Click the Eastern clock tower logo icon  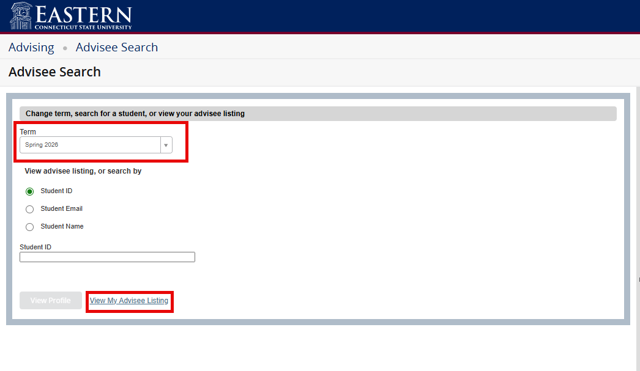[x=23, y=16]
